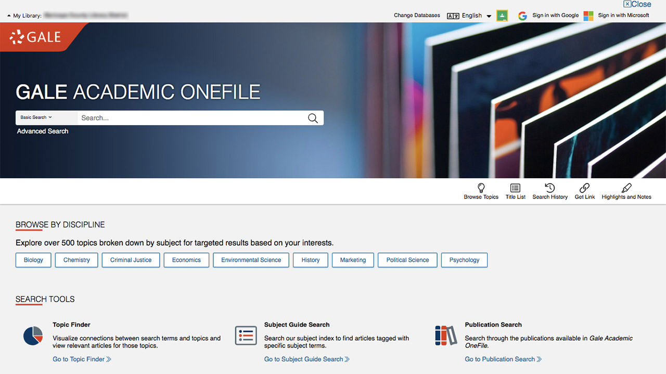Click the Google logo icon
Viewport: 666px width, 374px height.
[x=522, y=16]
